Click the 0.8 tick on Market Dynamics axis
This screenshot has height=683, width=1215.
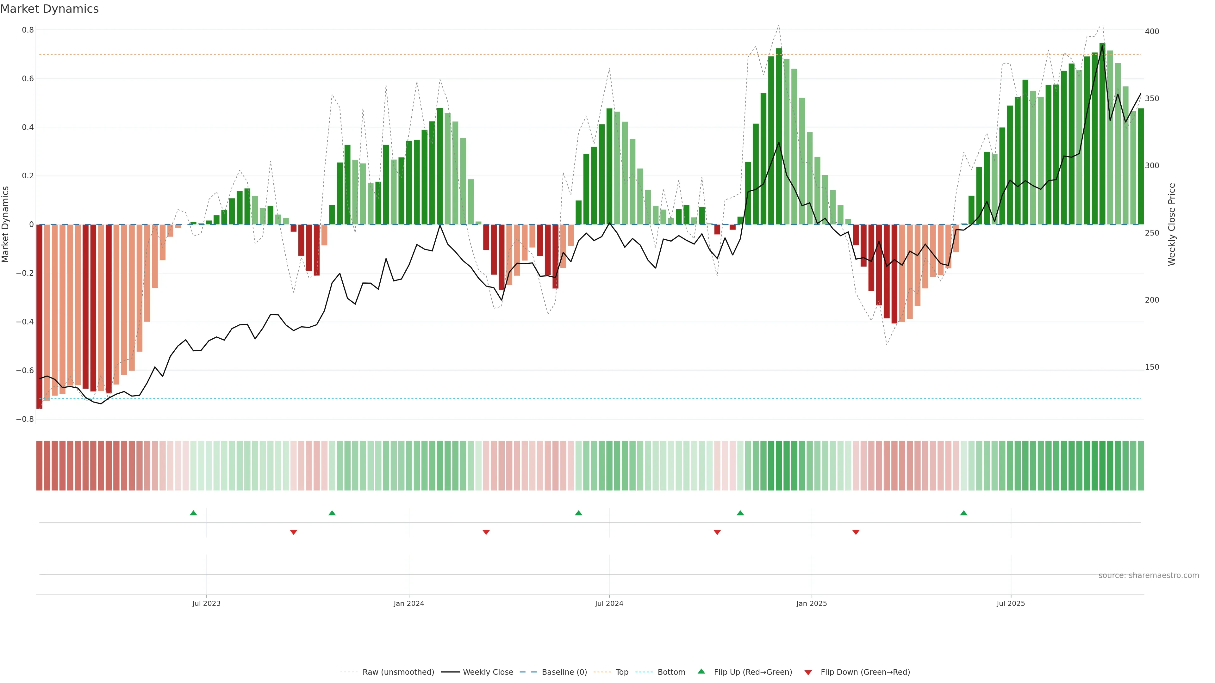[28, 30]
